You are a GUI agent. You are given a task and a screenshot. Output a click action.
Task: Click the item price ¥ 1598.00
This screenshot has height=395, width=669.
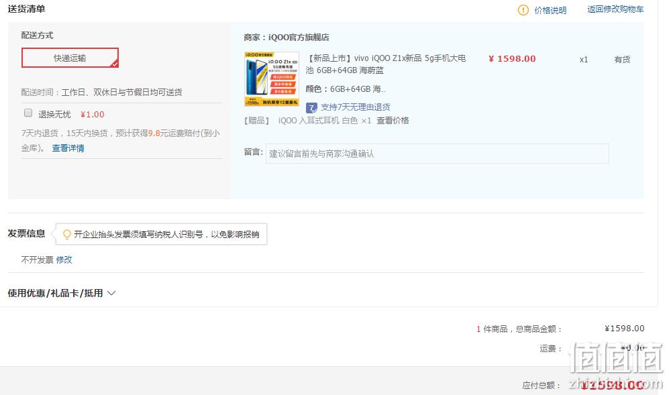[512, 59]
